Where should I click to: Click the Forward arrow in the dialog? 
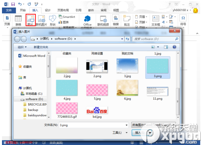coord(24,39)
